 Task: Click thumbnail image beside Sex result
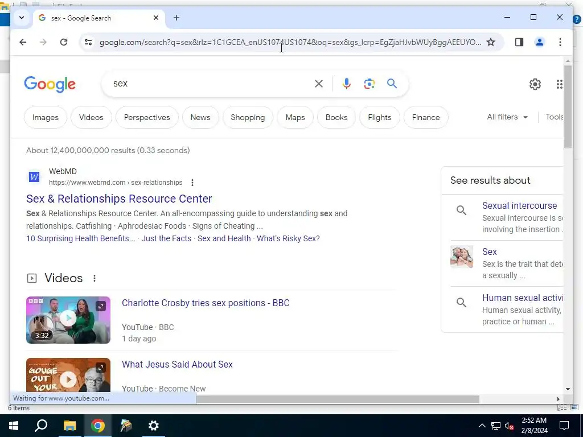pos(462,257)
